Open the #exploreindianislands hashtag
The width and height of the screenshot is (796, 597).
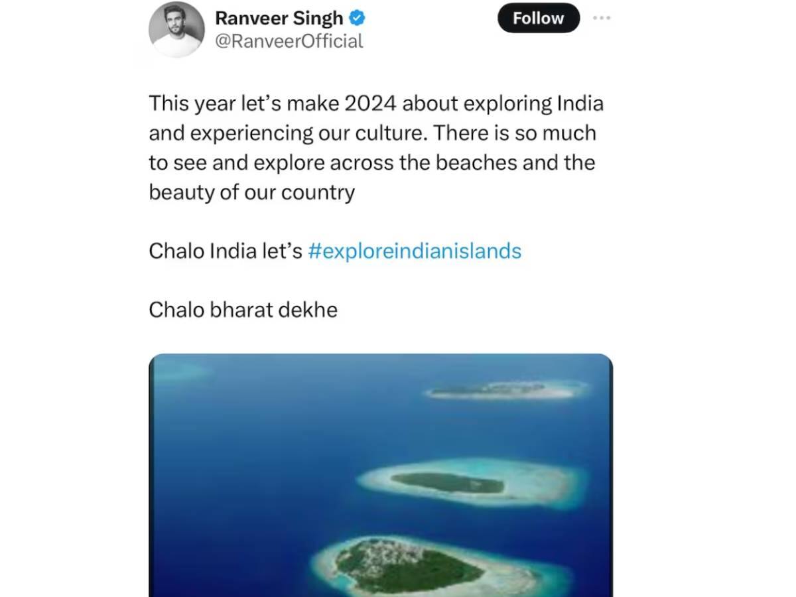(x=415, y=251)
